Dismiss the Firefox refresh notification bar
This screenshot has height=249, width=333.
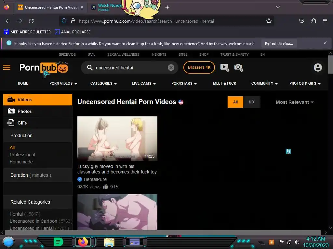pos(325,43)
